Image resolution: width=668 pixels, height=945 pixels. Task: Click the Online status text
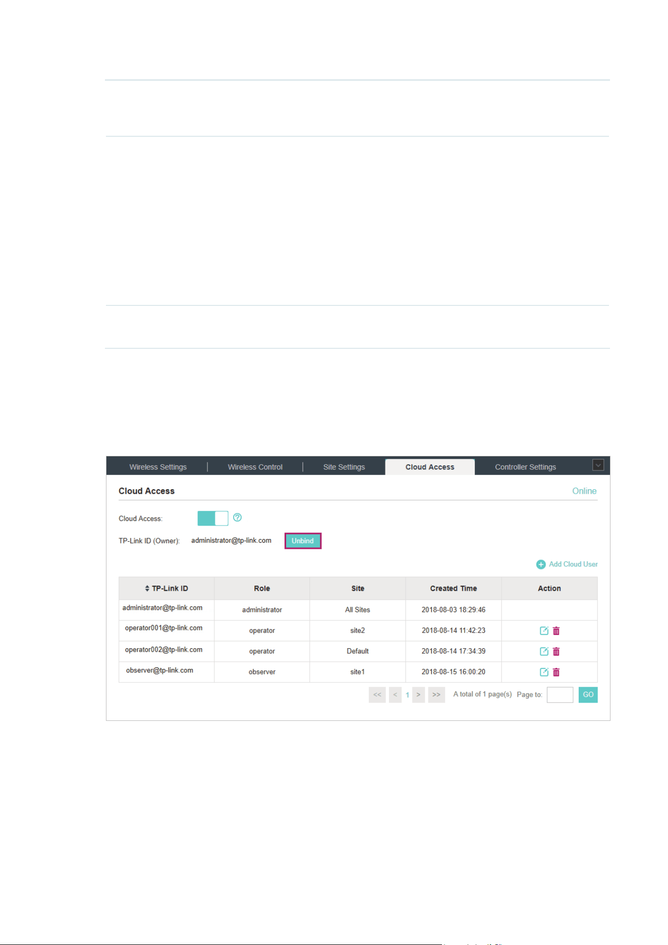click(x=584, y=491)
